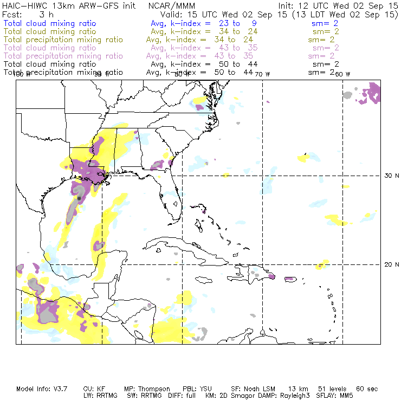Click the black "k-index = 50 to 44" cloud row

coord(214,64)
